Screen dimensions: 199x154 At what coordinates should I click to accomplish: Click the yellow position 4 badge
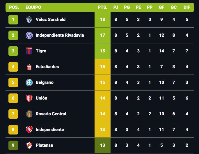(x=13, y=67)
